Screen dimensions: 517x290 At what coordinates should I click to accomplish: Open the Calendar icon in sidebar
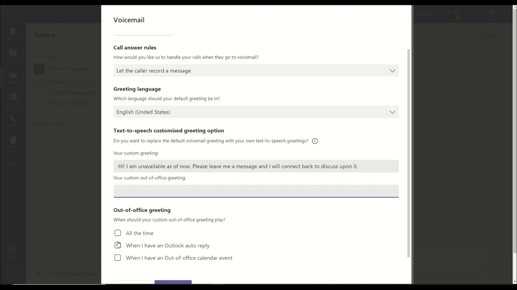pyautogui.click(x=13, y=98)
